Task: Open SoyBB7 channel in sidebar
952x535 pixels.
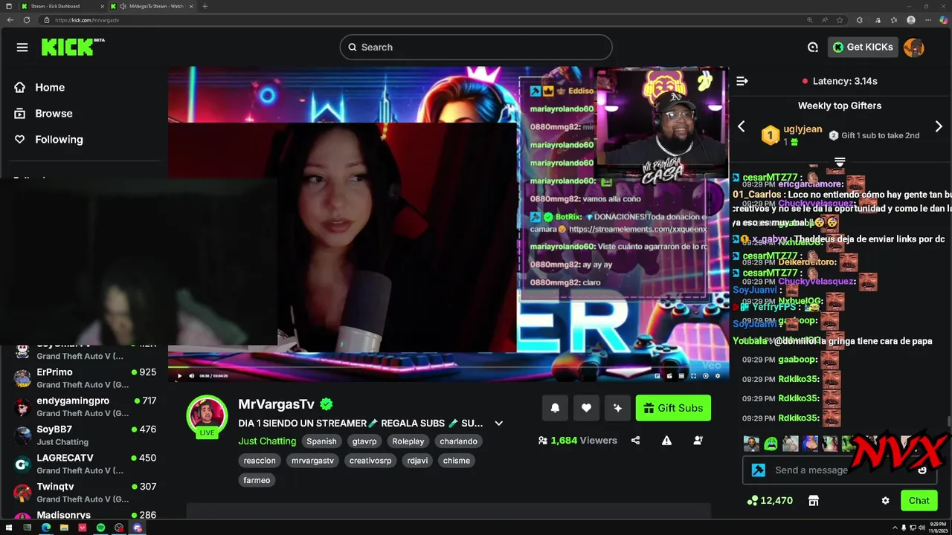Action: (85, 435)
